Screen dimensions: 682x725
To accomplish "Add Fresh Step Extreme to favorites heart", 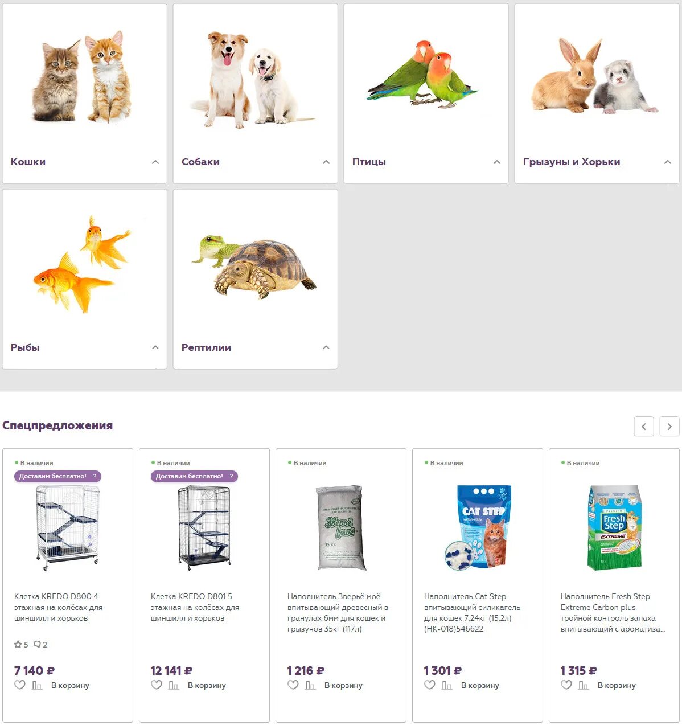I will [566, 685].
